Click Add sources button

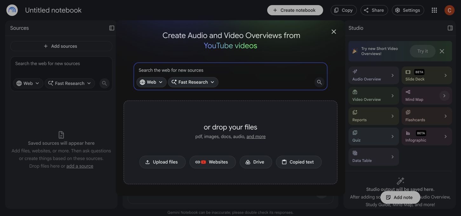pos(61,46)
